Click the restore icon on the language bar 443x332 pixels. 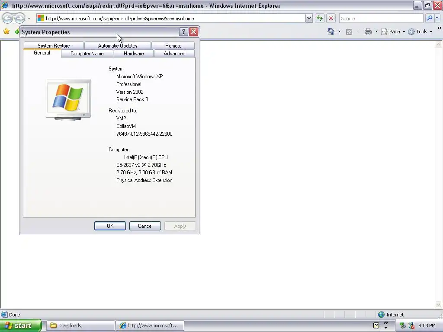[385, 323]
